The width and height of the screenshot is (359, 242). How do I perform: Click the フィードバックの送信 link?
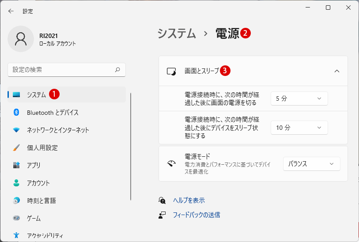(197, 215)
